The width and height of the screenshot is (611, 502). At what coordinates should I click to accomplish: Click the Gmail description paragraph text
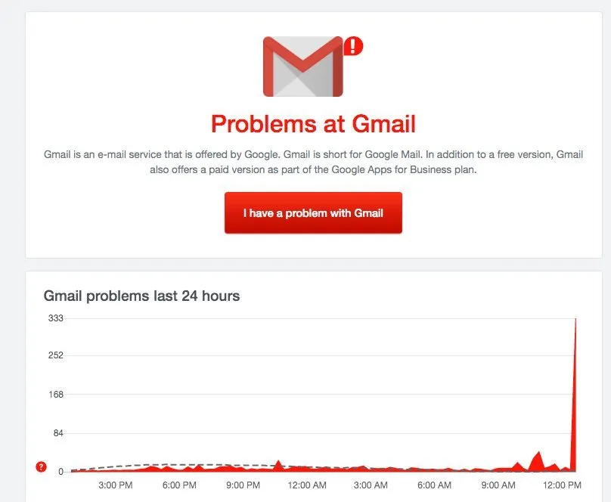[313, 162]
